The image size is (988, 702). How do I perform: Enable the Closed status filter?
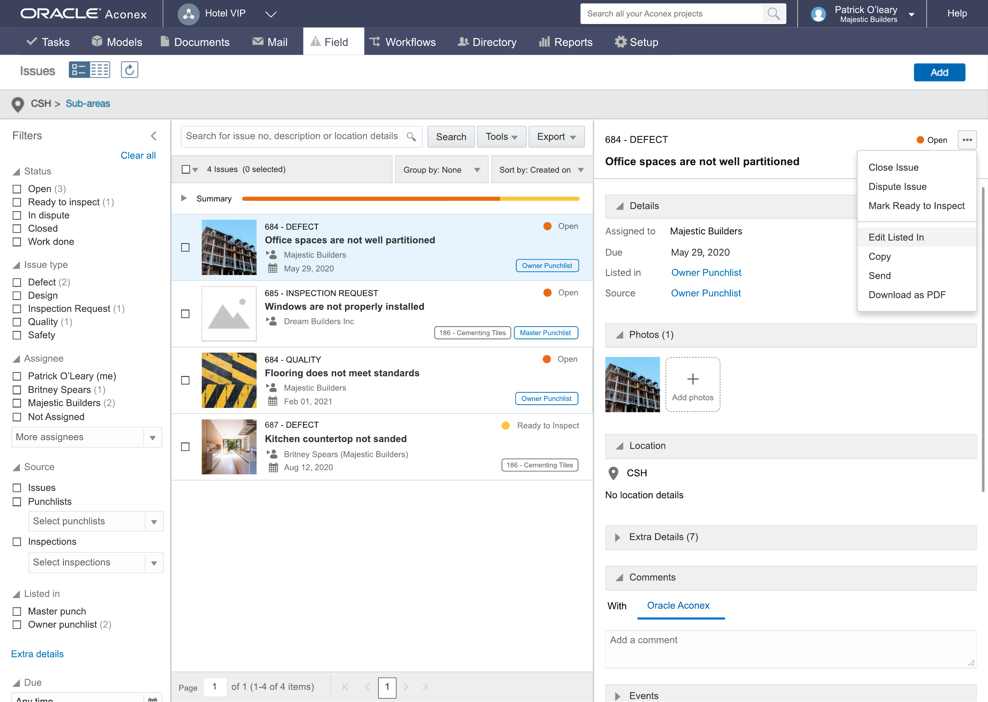pyautogui.click(x=17, y=228)
